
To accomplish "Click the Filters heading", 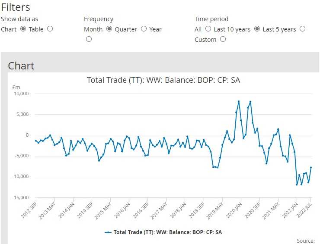I will point(16,7).
